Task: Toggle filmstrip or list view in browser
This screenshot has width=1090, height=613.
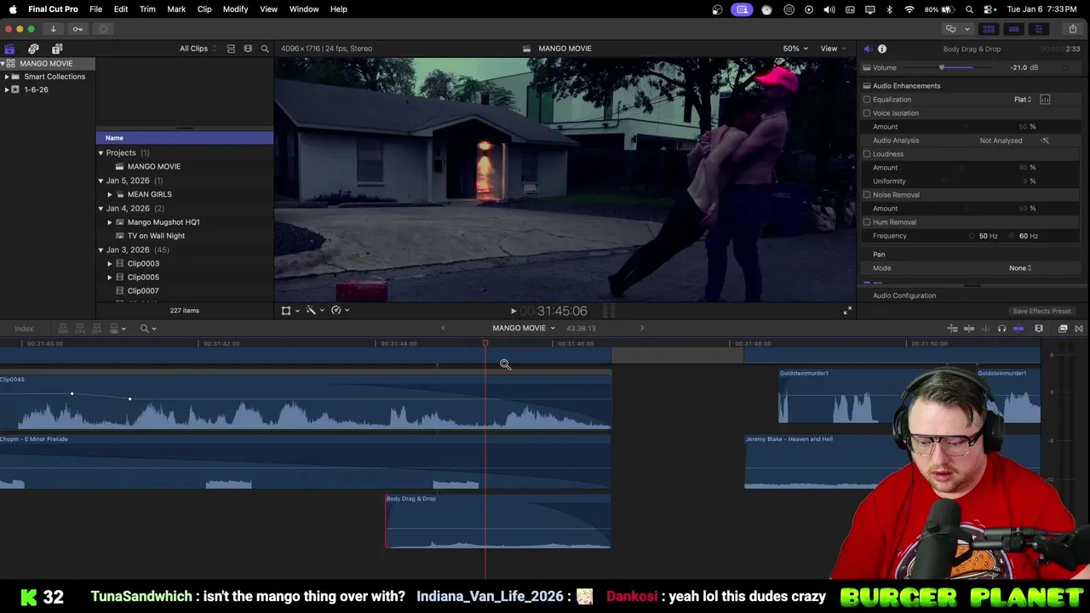Action: [x=231, y=49]
